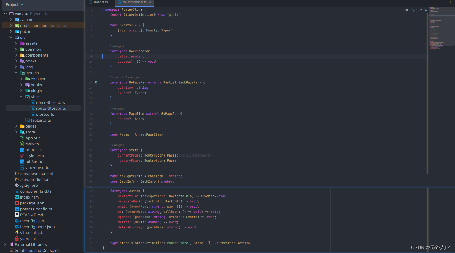Click the App.vue Vue file icon
Screen dimensions: 455x253
(x=22, y=138)
